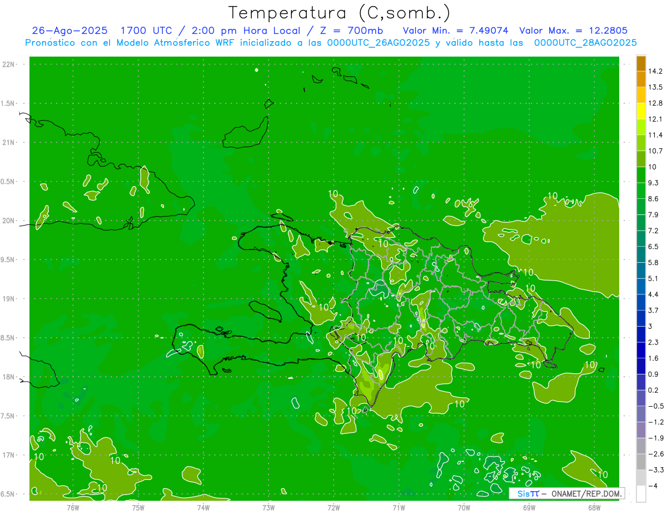667x515 pixels.
Task: Click the dark orange swatch above 14.2
Action: click(x=641, y=63)
